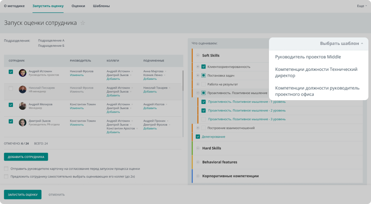Viewport: 371px width, 204px height.
Task: Toggle Делегирование competency checkbox
Action: [x=198, y=137]
